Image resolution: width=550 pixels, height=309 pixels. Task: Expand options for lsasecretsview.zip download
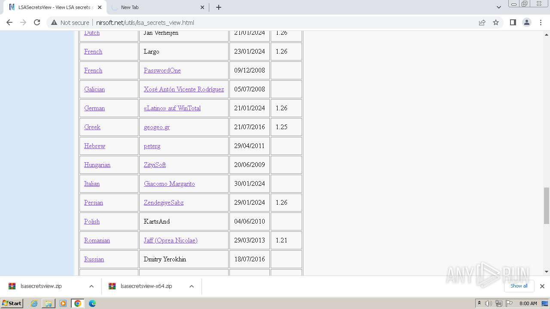click(x=92, y=286)
